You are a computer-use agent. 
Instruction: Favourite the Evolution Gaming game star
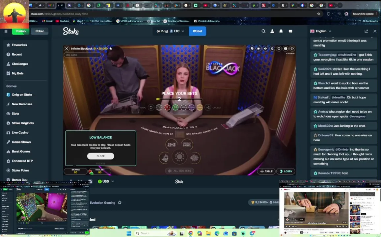[120, 202]
